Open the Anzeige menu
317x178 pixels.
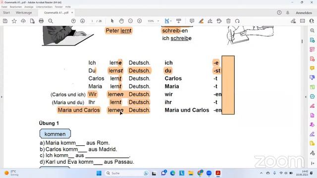(29, 6)
